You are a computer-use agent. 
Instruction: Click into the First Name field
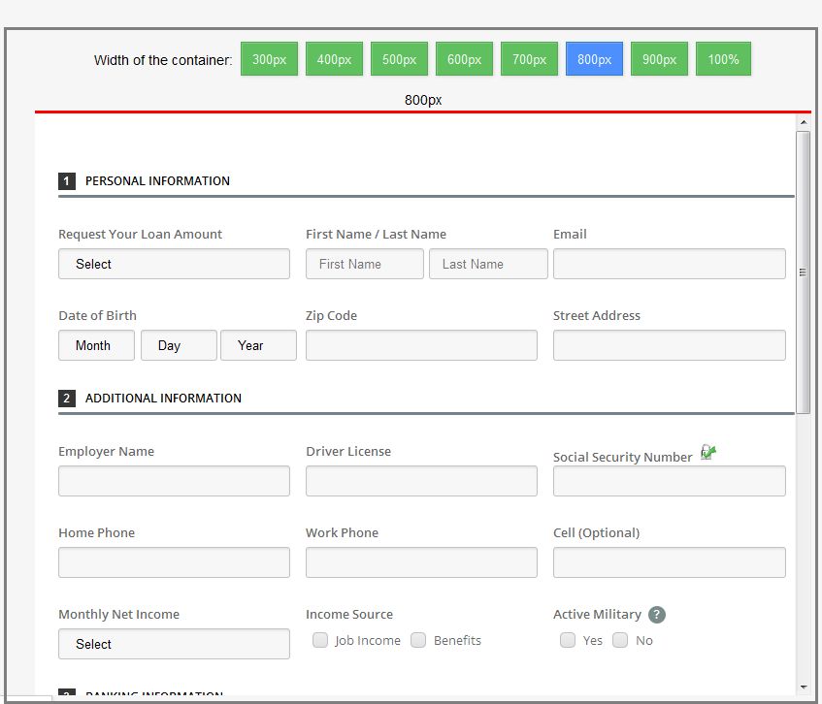364,264
